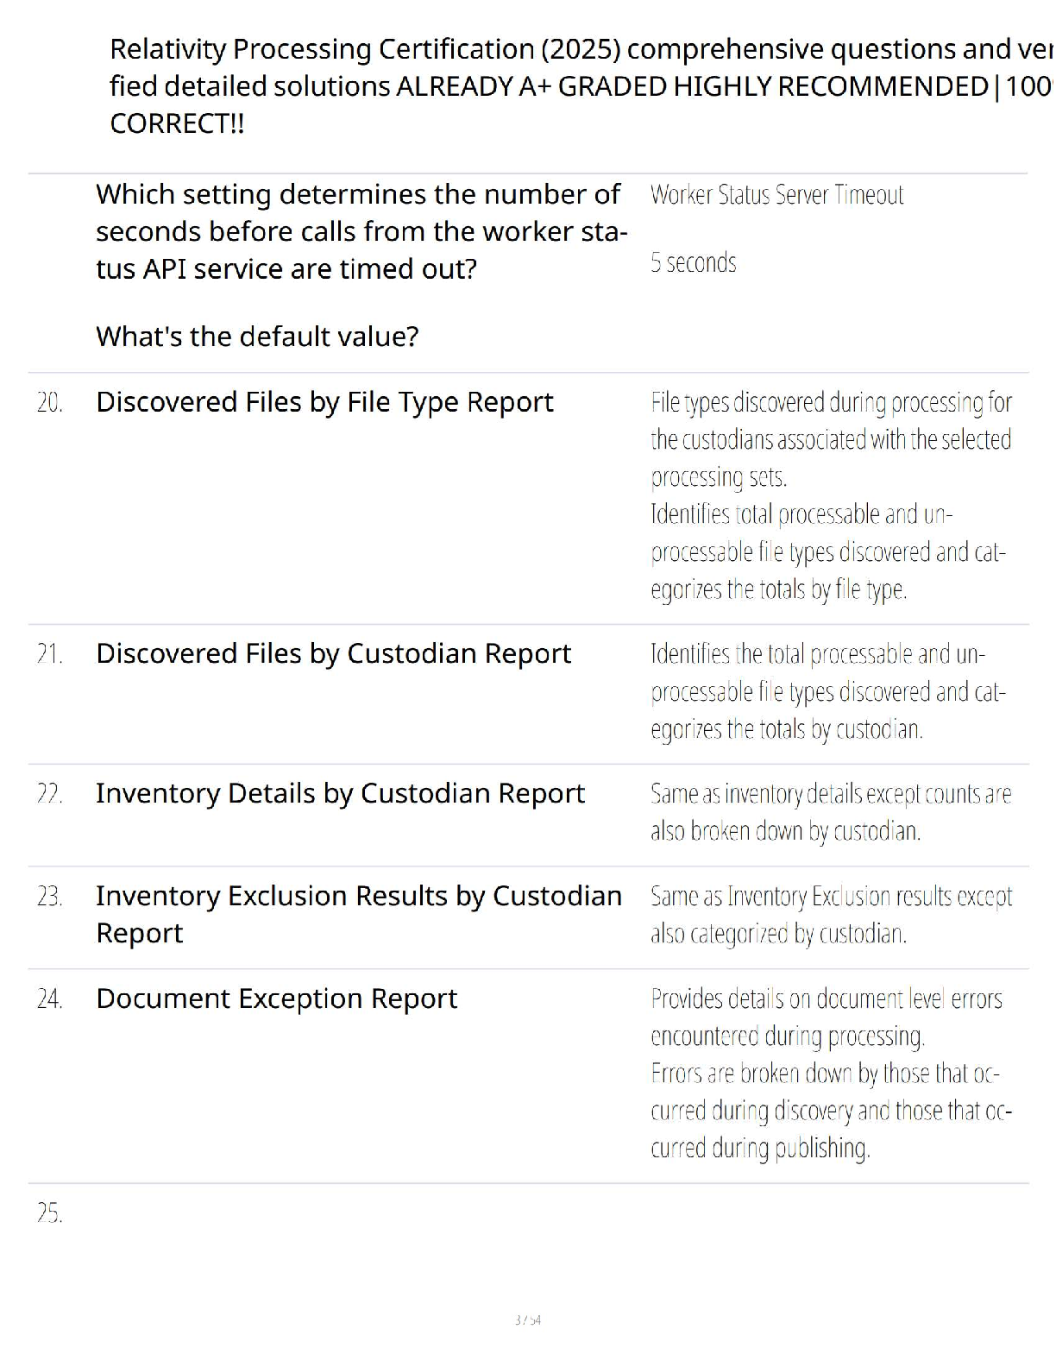
Task: Click item number 25 label
Action: [49, 1214]
